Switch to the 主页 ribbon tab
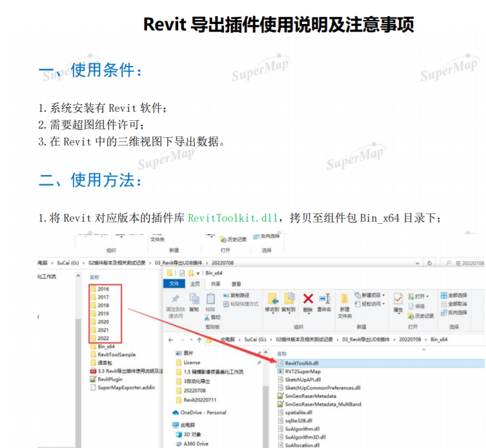The width and height of the screenshot is (486, 448). click(x=195, y=284)
